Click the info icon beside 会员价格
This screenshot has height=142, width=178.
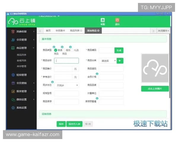coord(97,74)
